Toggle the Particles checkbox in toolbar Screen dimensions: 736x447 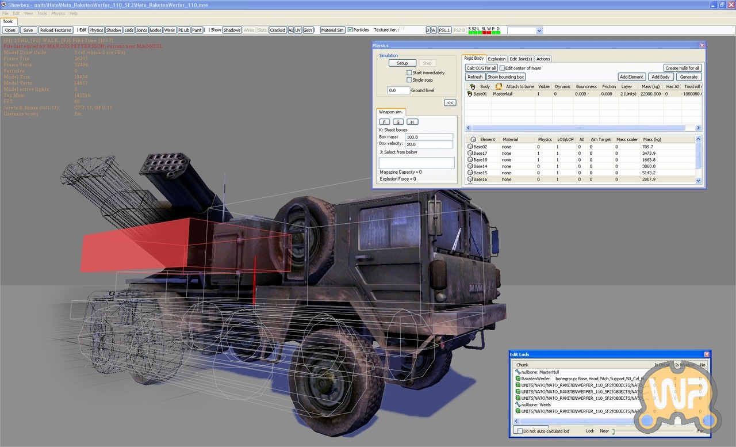[x=350, y=30]
